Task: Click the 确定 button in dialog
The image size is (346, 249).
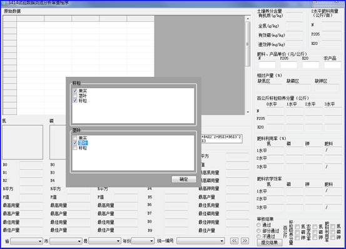Action: tap(184, 180)
